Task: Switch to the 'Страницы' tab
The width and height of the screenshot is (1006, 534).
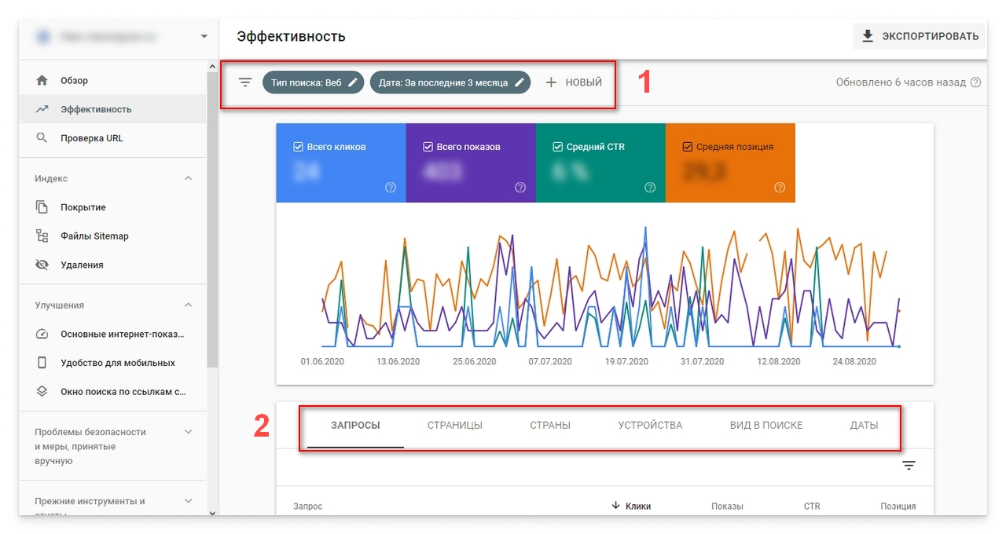Action: tap(454, 426)
